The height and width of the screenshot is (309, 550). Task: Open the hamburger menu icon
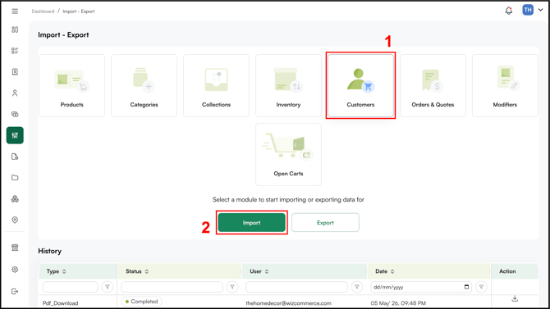15,11
